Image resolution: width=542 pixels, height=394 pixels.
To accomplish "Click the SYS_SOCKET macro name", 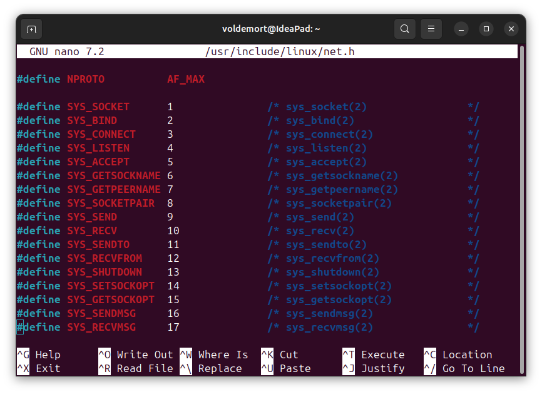I will pos(98,107).
